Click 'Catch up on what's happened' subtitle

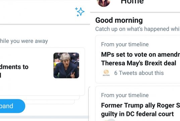(x=138, y=29)
